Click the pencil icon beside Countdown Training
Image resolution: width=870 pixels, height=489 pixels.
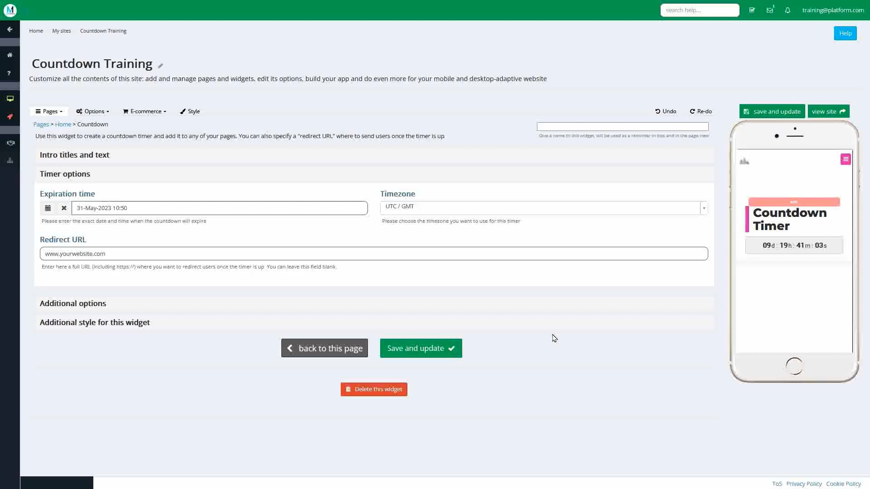coord(160,66)
